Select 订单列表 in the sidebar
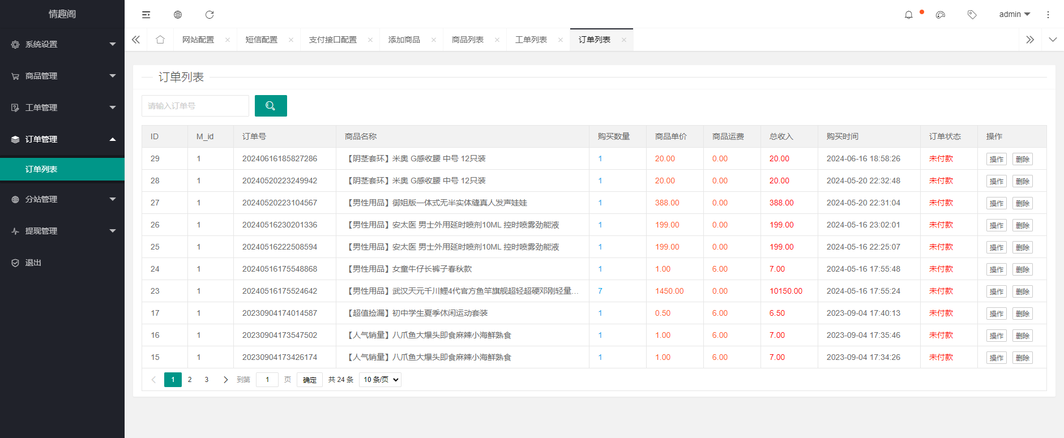The width and height of the screenshot is (1064, 438). tap(62, 169)
